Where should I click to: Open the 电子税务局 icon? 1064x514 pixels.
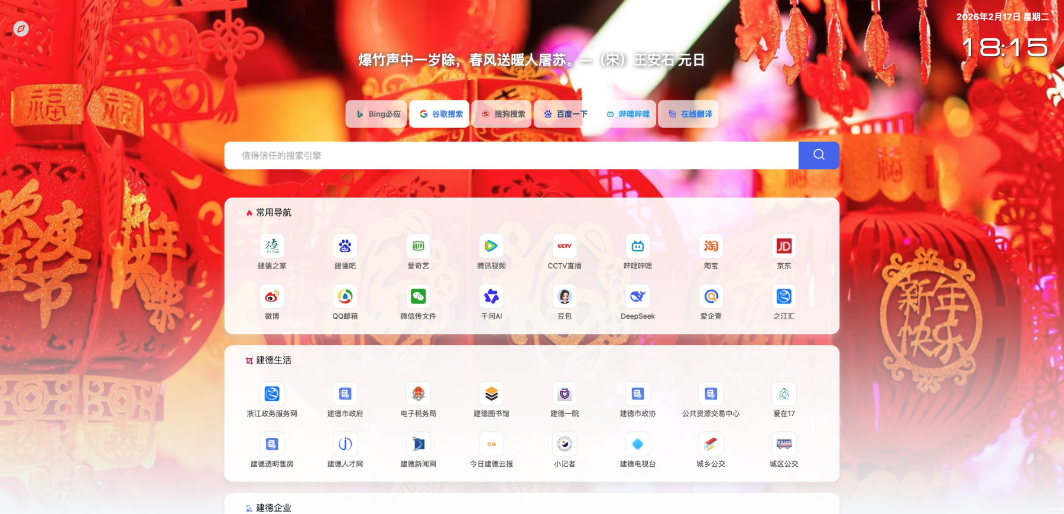419,394
